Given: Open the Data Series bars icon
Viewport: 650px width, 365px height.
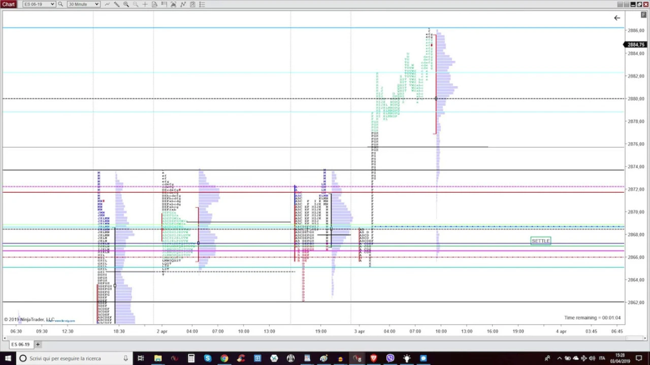Looking at the screenshot, I should (174, 4).
